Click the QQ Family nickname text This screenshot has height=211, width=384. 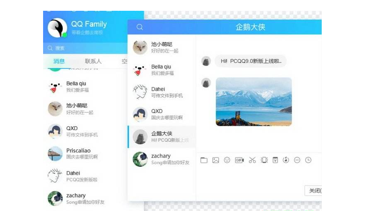pos(89,24)
